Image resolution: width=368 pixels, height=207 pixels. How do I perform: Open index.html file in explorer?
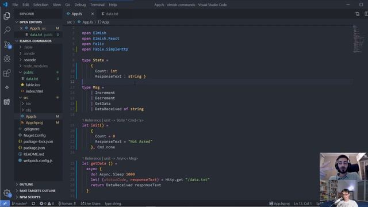click(x=34, y=91)
